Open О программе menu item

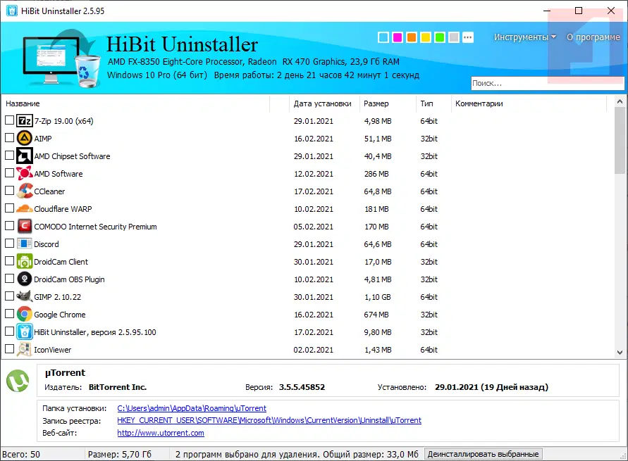point(593,37)
